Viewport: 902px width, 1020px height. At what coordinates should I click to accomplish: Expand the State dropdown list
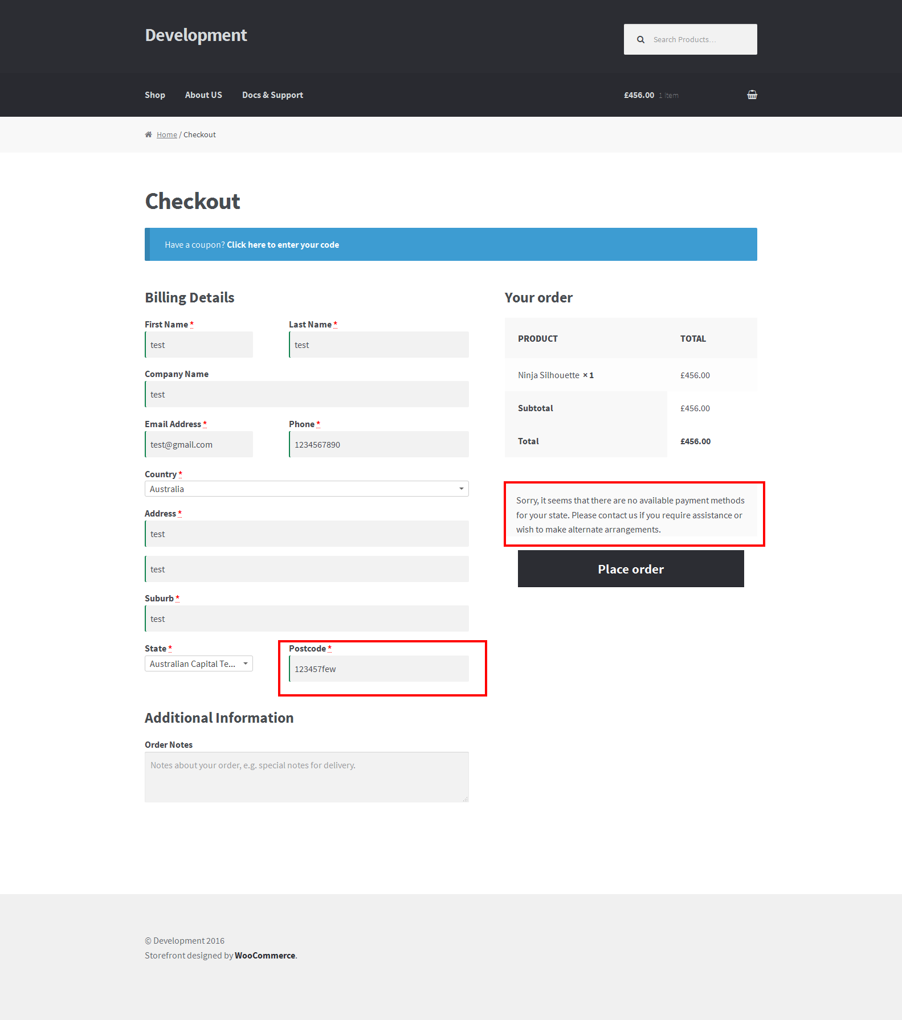[x=198, y=664]
